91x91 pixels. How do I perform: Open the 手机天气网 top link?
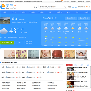[x=73, y=2]
